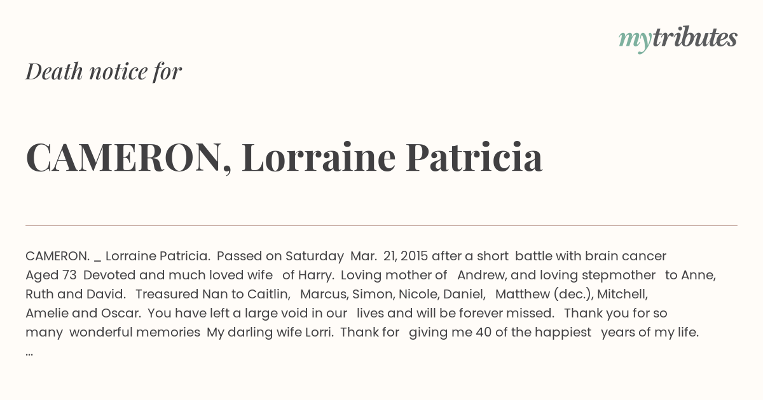763x400 pixels.
Task: Click the line starting "CAMERON. _ Lorraine Patricia"
Action: pyautogui.click(x=346, y=256)
